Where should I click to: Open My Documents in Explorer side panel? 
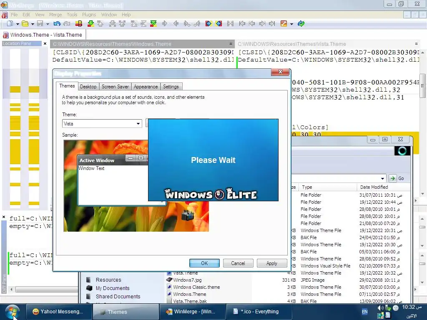click(x=113, y=288)
